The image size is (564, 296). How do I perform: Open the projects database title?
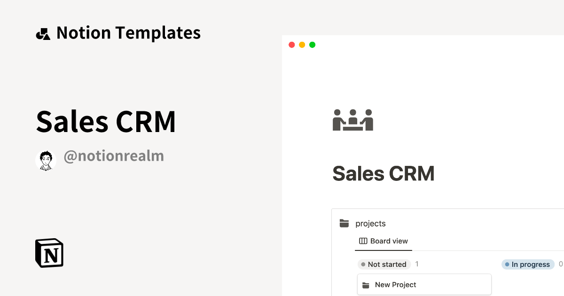(x=370, y=224)
